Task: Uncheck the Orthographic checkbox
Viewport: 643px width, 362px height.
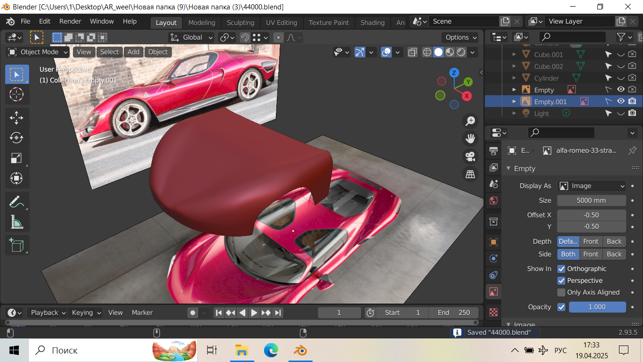Action: (x=561, y=269)
